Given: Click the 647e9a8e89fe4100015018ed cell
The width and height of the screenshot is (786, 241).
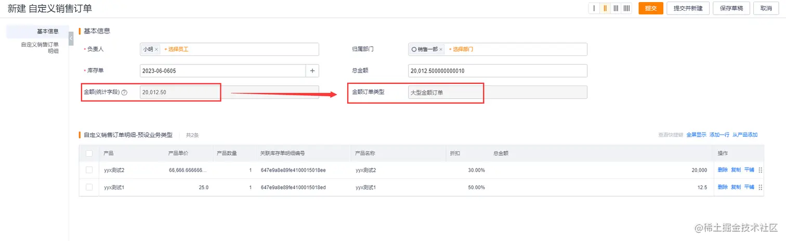Looking at the screenshot, I should coord(293,187).
